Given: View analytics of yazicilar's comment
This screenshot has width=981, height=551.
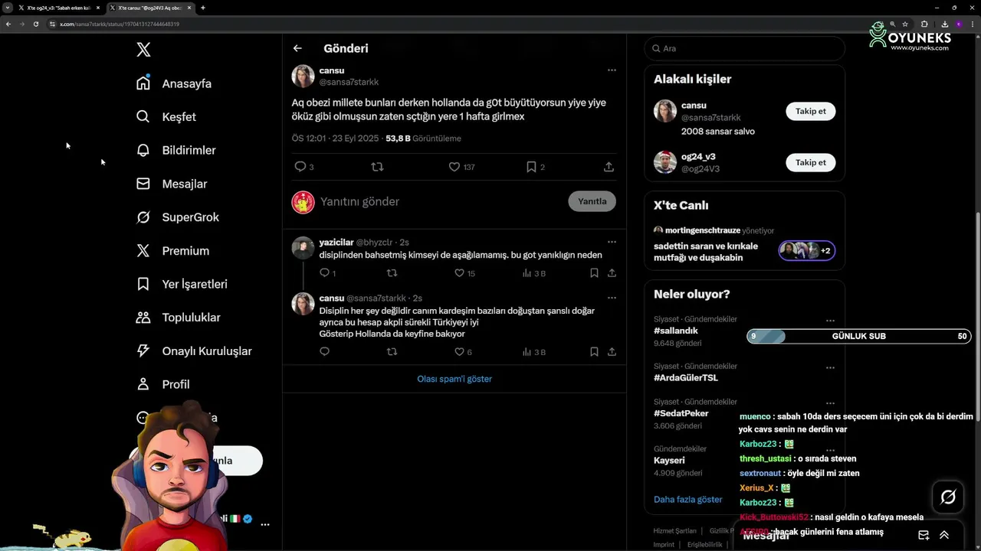Looking at the screenshot, I should 533,272.
